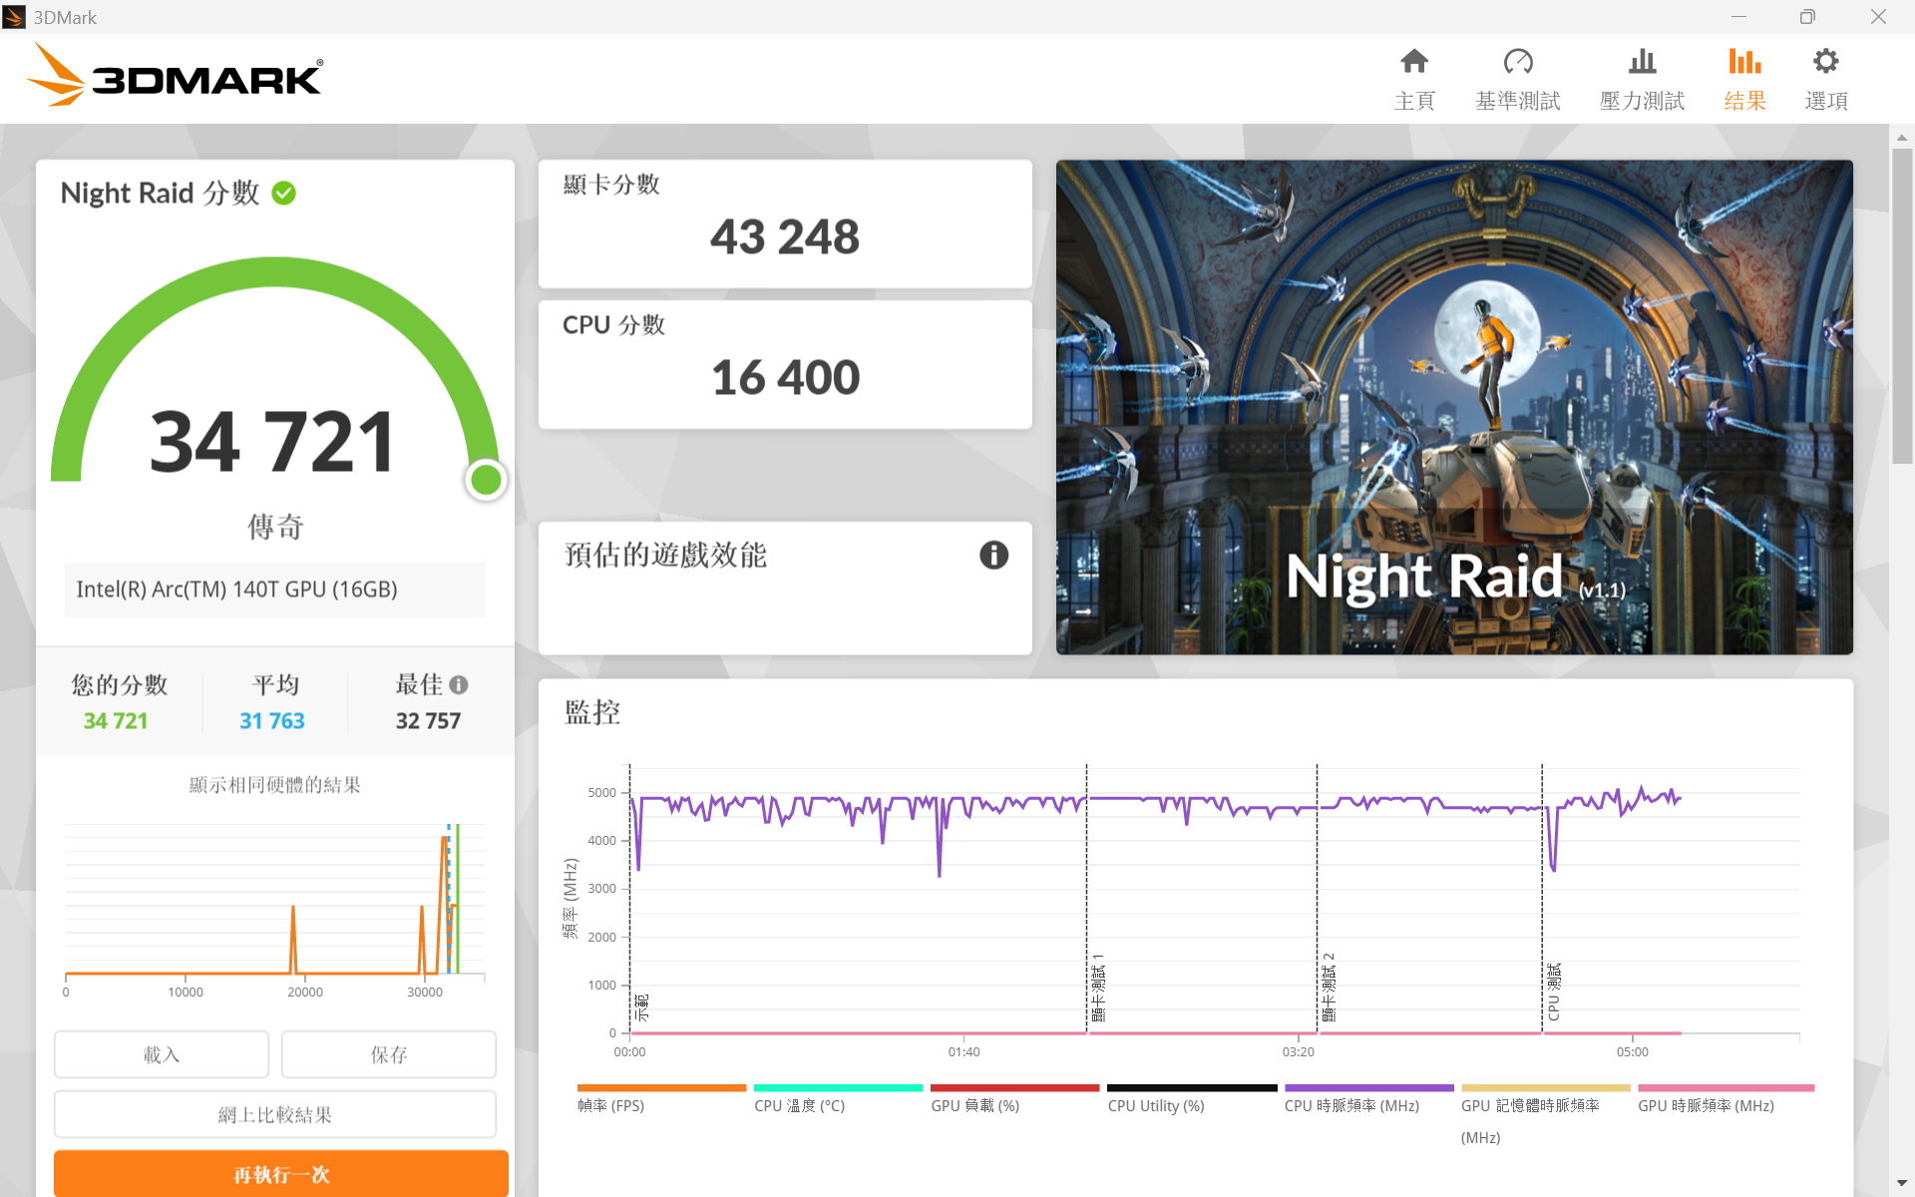Open info icon for 預估的遊戲效能
The height and width of the screenshot is (1197, 1915).
(x=993, y=555)
